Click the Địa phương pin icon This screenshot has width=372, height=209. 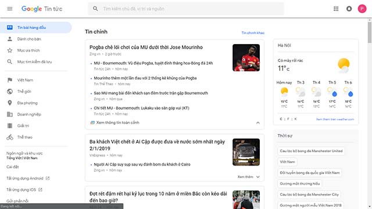click(10, 103)
